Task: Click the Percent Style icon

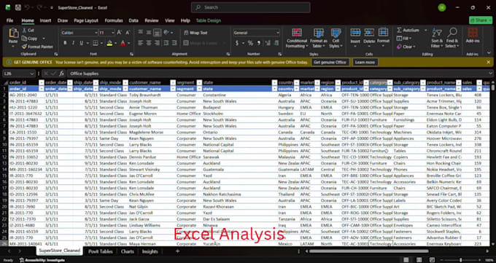Action: point(250,43)
